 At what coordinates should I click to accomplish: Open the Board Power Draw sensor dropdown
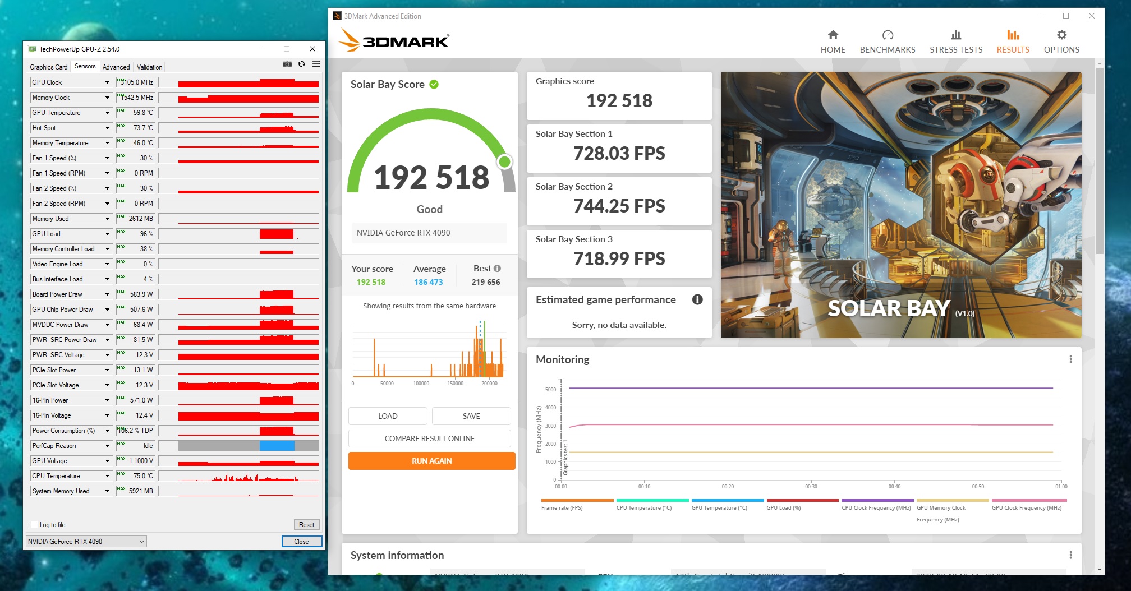click(x=107, y=294)
